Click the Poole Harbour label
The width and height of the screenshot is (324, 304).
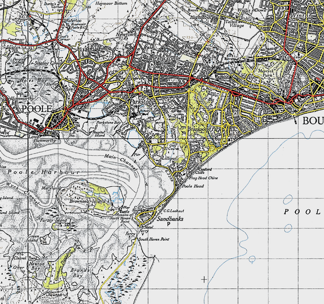44,172
